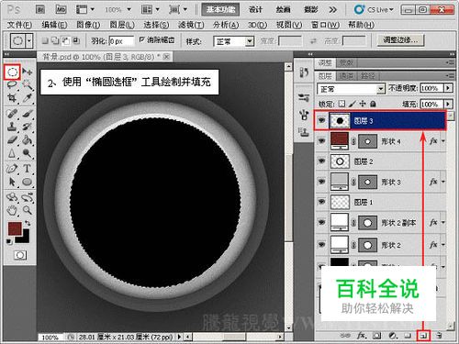Select the Healing Brush tool
The height and width of the screenshot is (344, 459).
click(x=12, y=114)
